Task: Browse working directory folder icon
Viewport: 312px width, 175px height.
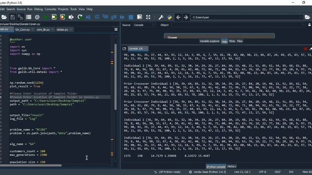Action: (x=307, y=17)
